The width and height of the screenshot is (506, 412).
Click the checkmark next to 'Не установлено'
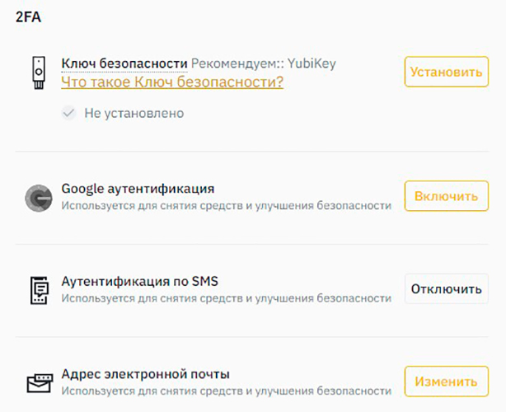[69, 113]
